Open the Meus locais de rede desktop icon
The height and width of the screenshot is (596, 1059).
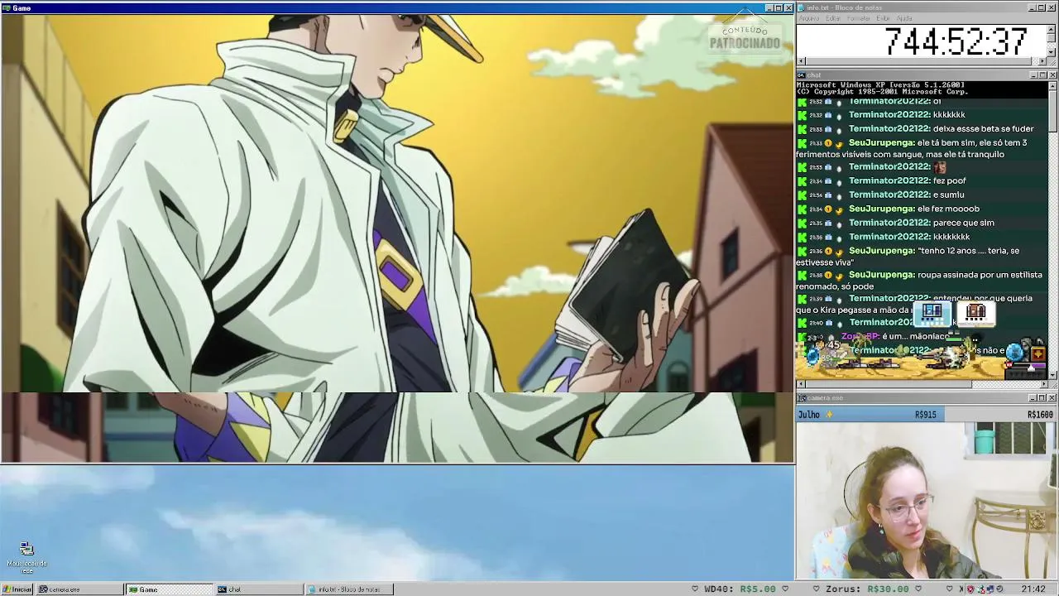[x=26, y=557]
